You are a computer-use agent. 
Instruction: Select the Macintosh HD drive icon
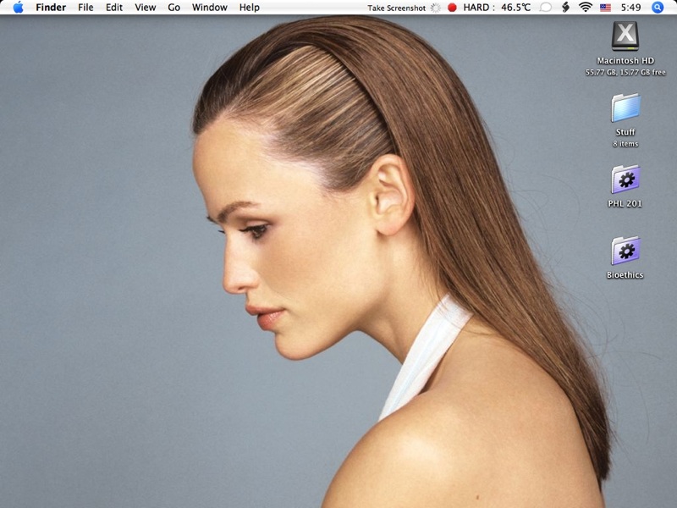[625, 37]
